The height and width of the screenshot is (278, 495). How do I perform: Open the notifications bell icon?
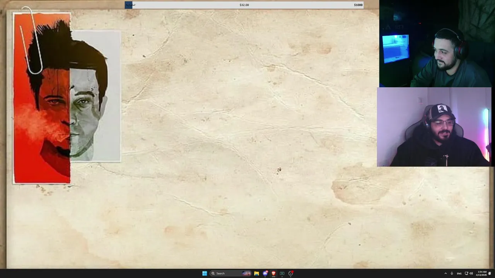pos(490,273)
